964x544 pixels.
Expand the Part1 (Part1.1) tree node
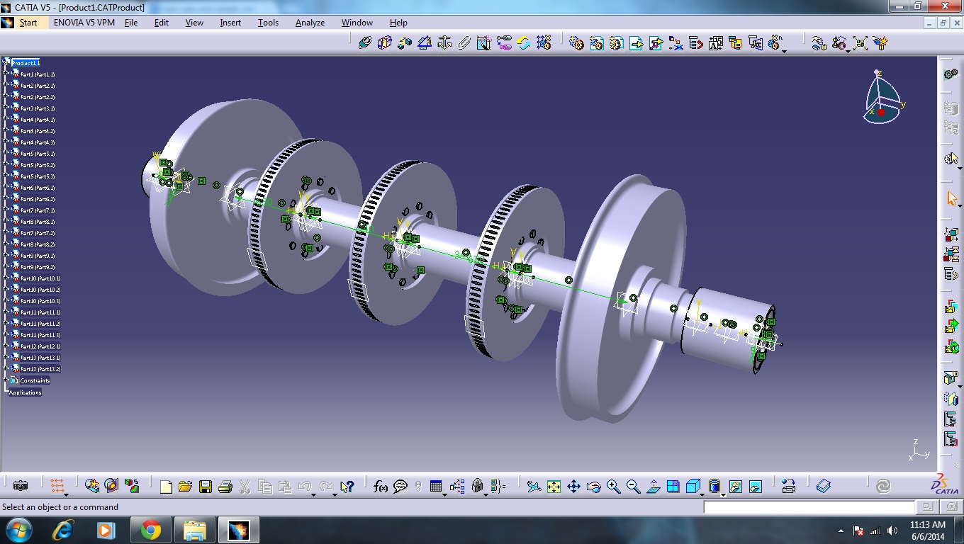[6, 74]
